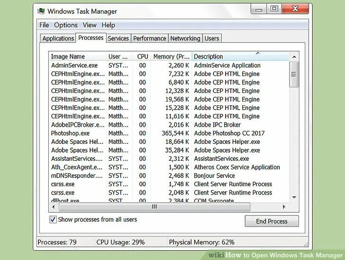Select the Photoshop.exe process
This screenshot has width=345, height=260.
pos(169,133)
